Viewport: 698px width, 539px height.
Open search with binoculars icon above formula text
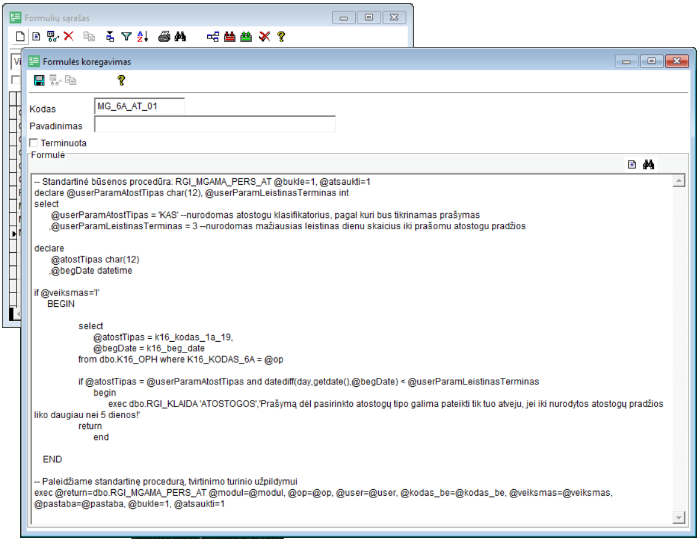[x=648, y=165]
